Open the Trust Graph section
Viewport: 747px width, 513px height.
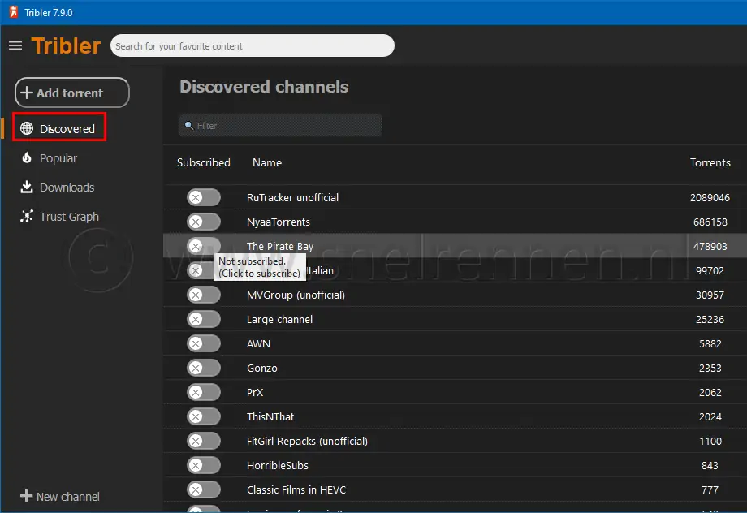69,217
